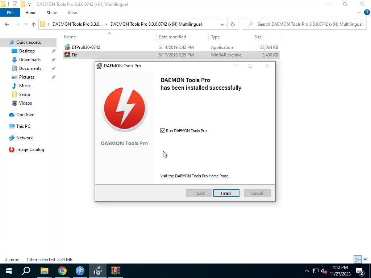
Task: Select the DTPro830-0742 application file
Action: click(x=171, y=47)
